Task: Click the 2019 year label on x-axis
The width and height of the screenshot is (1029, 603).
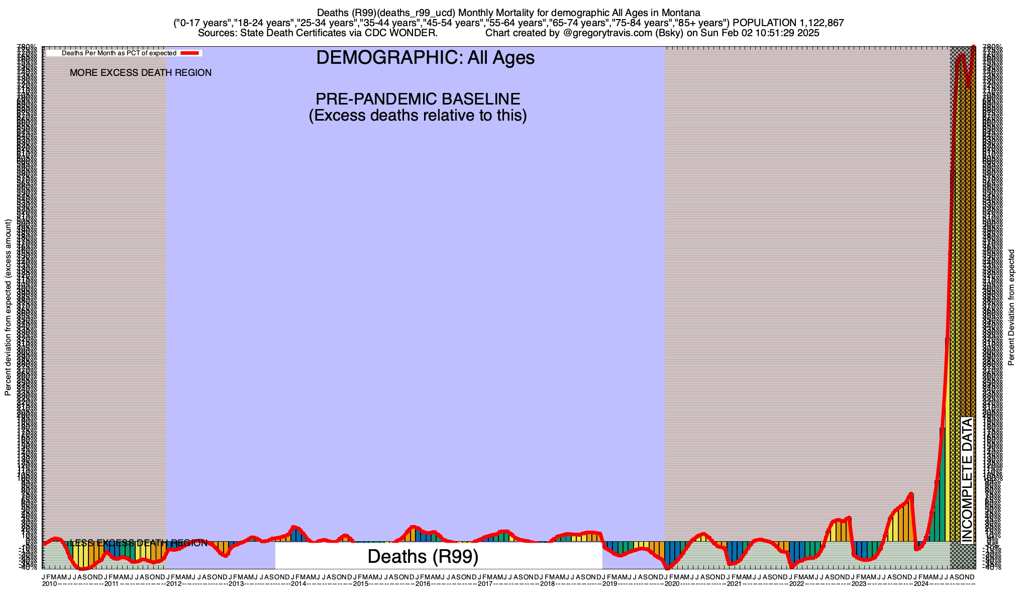Action: pos(609,584)
